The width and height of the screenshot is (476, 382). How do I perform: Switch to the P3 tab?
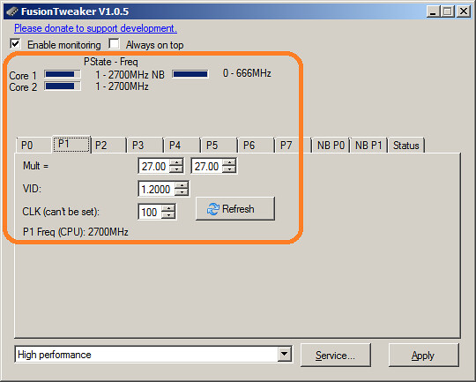[145, 146]
